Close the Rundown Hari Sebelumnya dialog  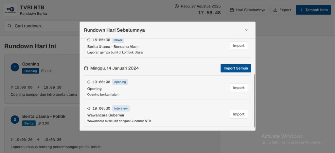pos(246,30)
